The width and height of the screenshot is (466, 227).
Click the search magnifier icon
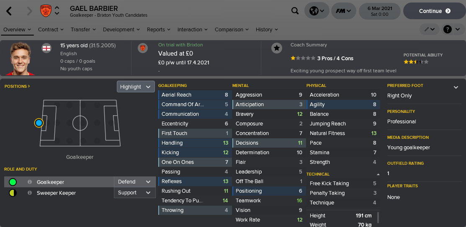pyautogui.click(x=295, y=11)
